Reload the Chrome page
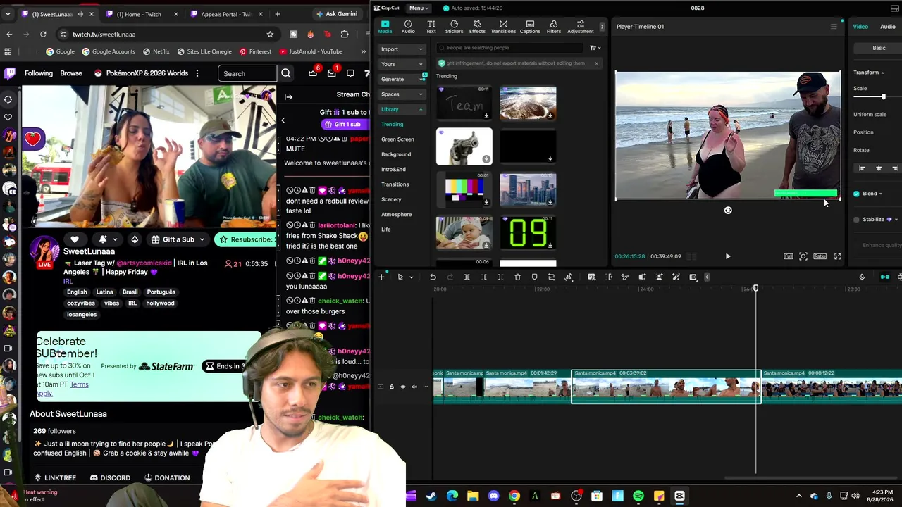 43,34
